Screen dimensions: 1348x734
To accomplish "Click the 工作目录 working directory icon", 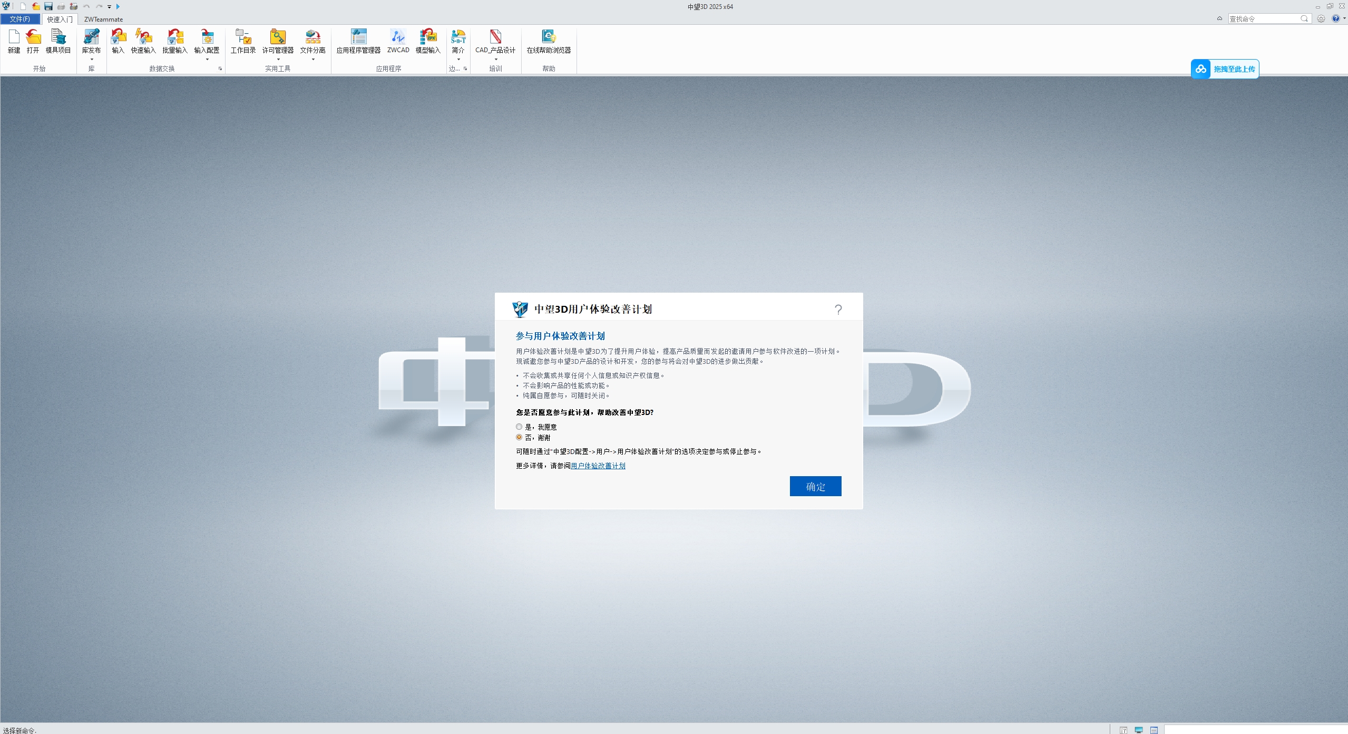I will [x=243, y=41].
